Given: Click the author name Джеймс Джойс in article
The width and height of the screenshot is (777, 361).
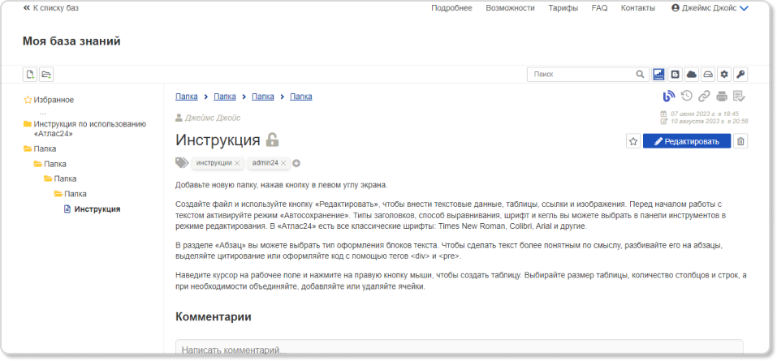Looking at the screenshot, I should click(x=213, y=118).
